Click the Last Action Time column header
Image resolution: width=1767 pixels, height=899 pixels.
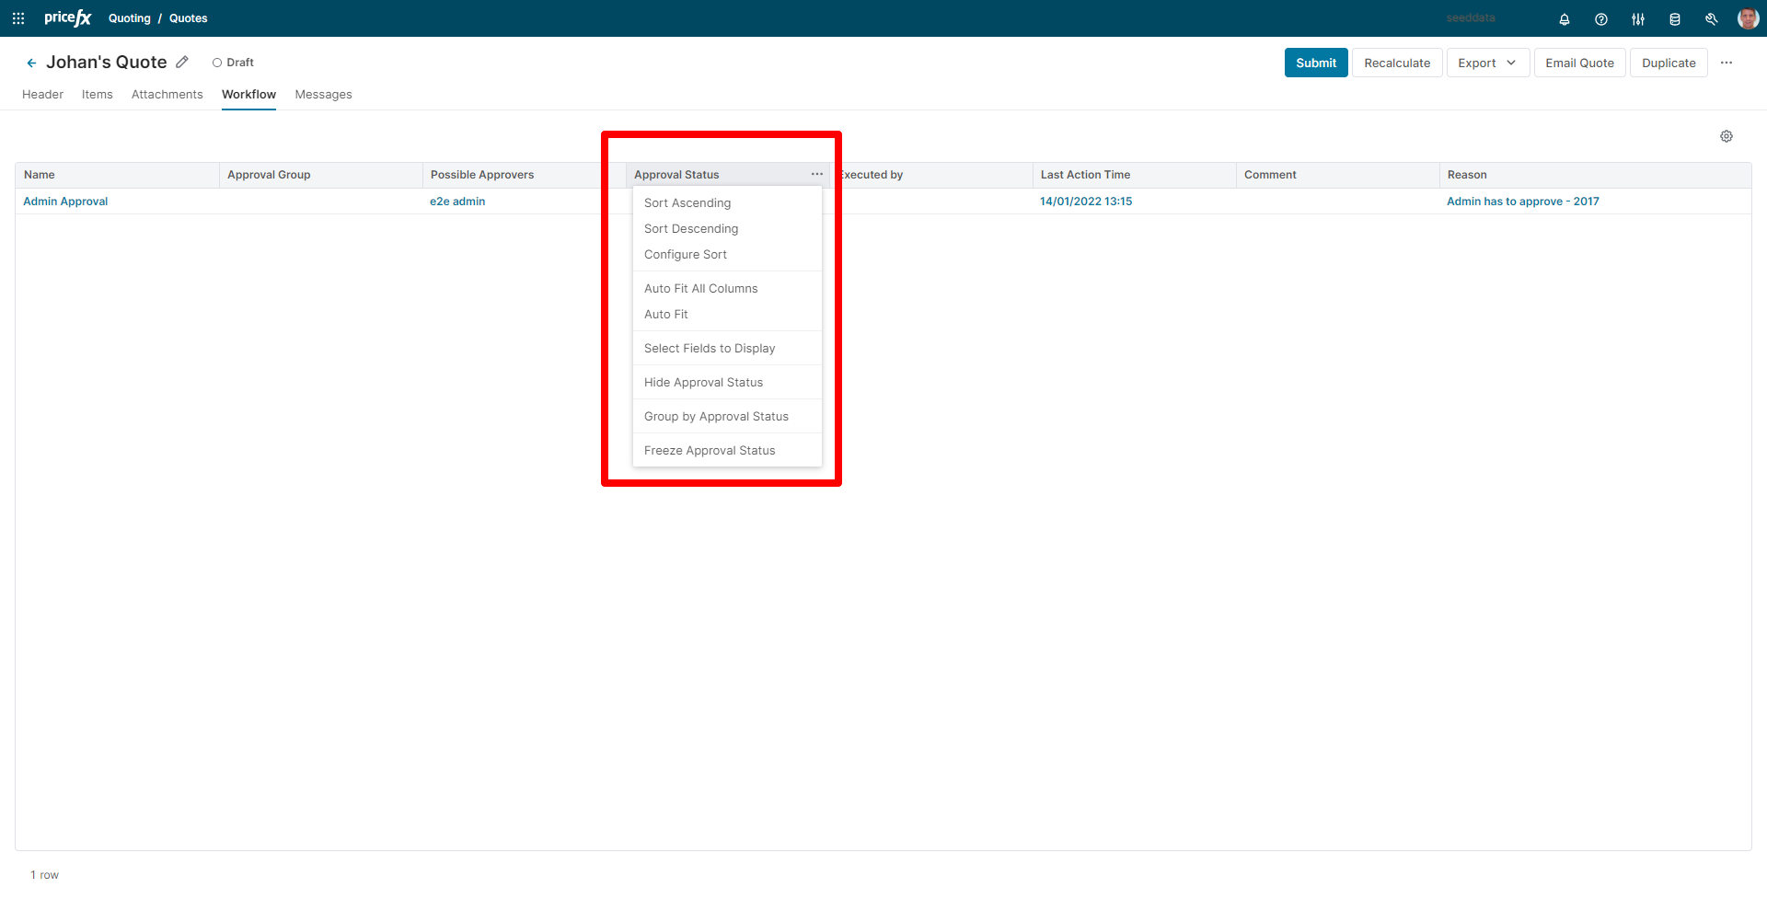1085,175
